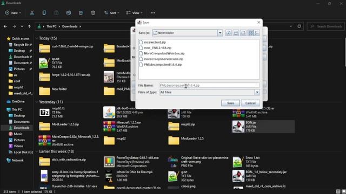Open Music in sidebar
The height and width of the screenshot is (194, 346).
pyautogui.click(x=16, y=134)
